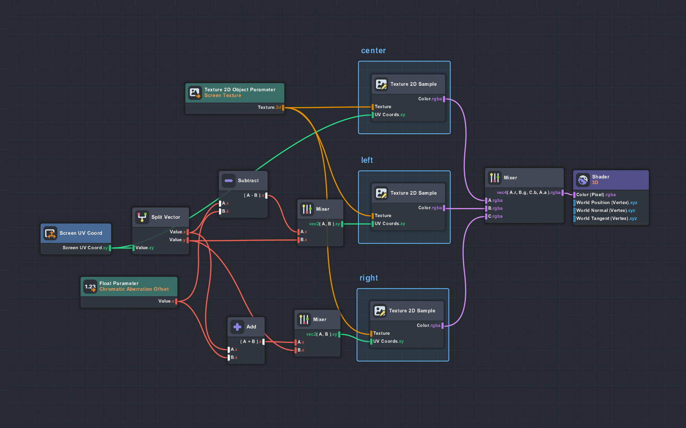This screenshot has width=686, height=428.
Task: Click the C.rgba input on vec4 Mixer
Action: [486, 216]
